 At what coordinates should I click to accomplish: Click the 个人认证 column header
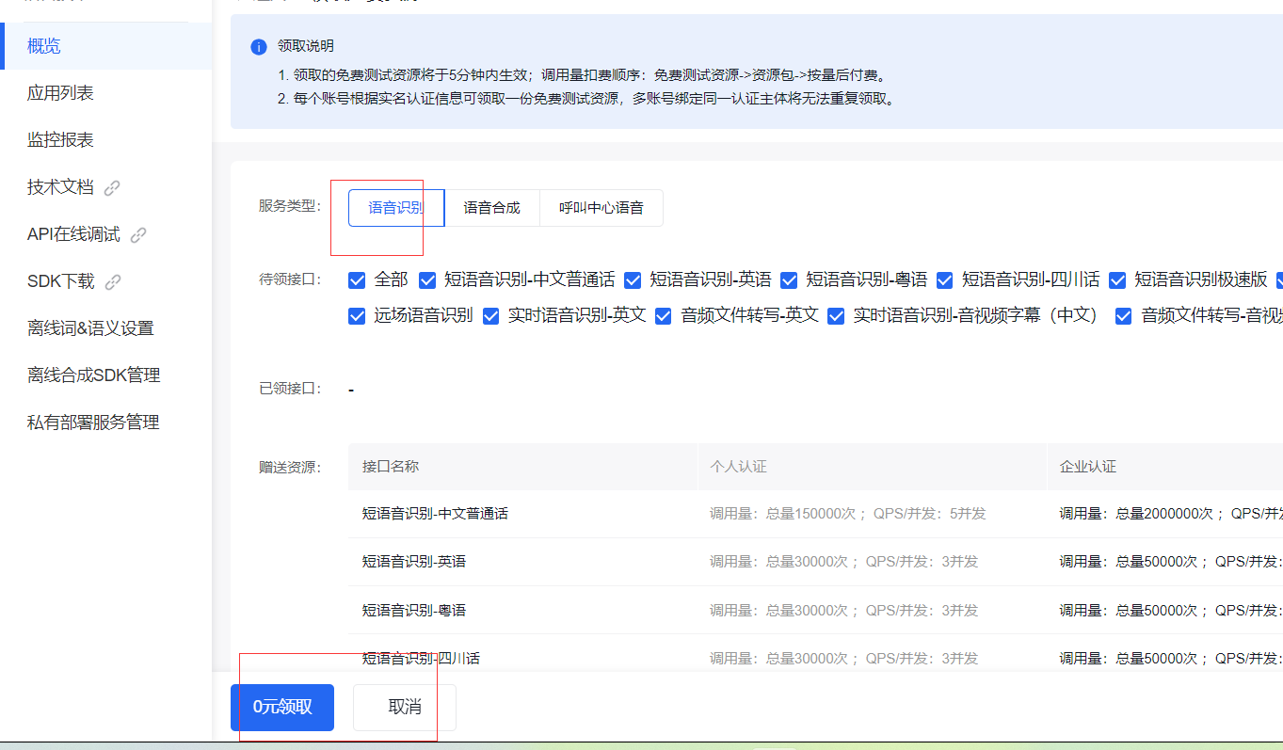pyautogui.click(x=873, y=467)
